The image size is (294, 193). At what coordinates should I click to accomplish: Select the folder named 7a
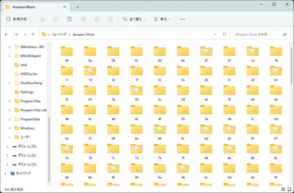click(x=67, y=152)
